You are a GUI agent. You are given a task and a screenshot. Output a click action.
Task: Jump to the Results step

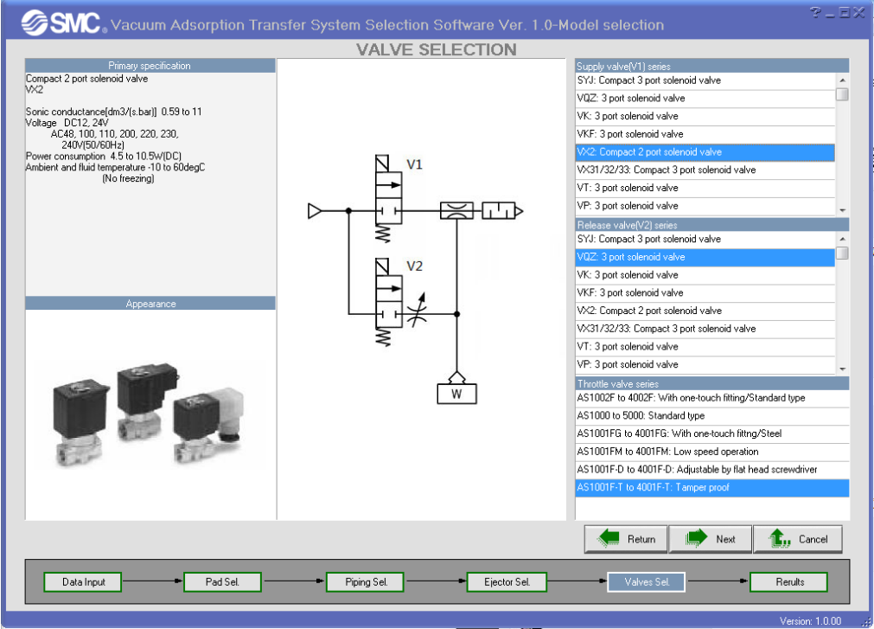788,582
